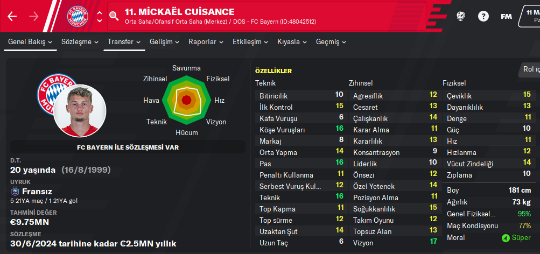The height and width of the screenshot is (254, 540).
Task: Click the back navigation arrow
Action: tap(12, 16)
